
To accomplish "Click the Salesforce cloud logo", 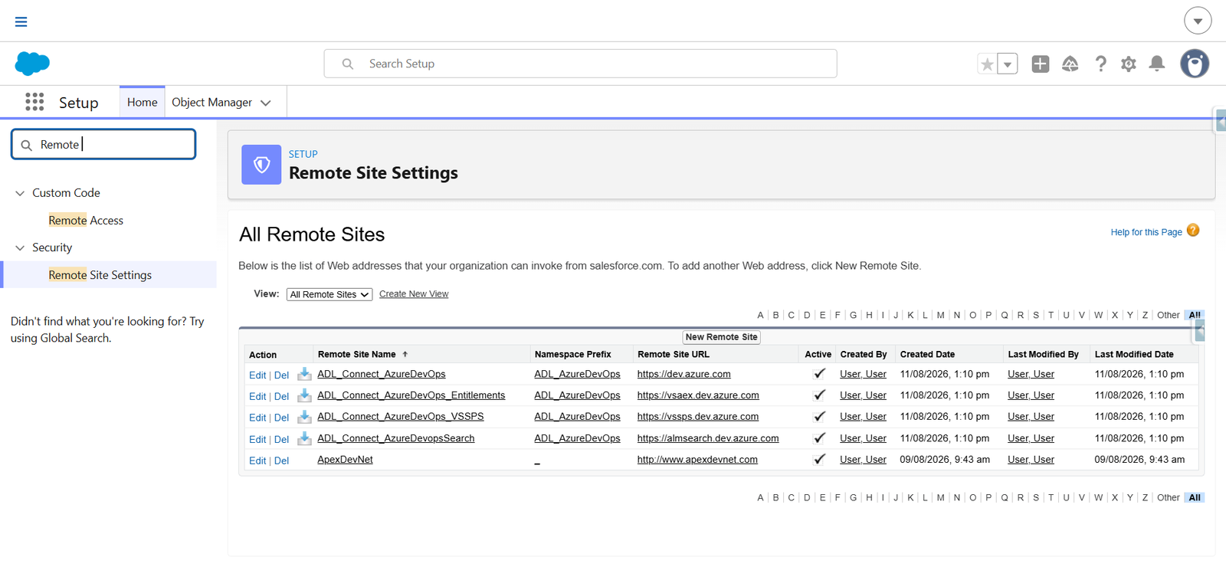I will (32, 64).
